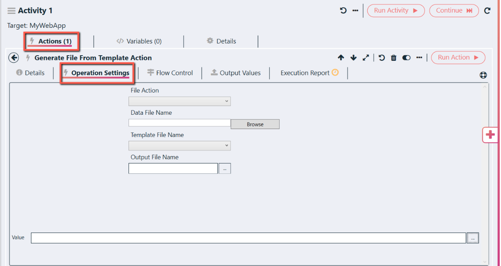
Task: Click the Generate File From Template Action title
Action: (93, 58)
